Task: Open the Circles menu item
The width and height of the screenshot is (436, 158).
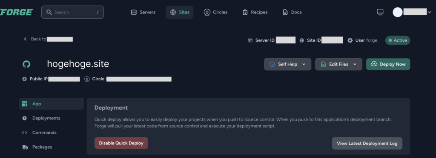Action: pyautogui.click(x=215, y=12)
